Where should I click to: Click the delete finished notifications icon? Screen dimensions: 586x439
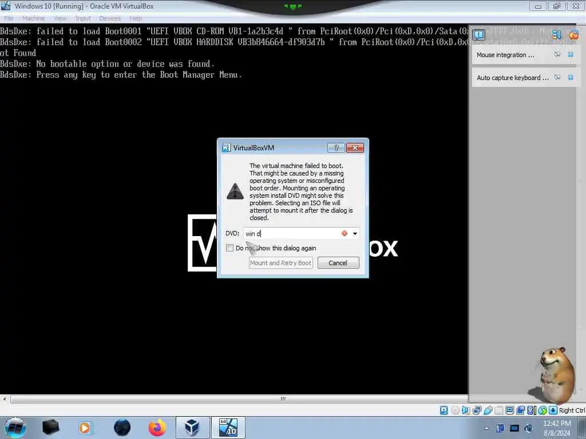coord(573,35)
